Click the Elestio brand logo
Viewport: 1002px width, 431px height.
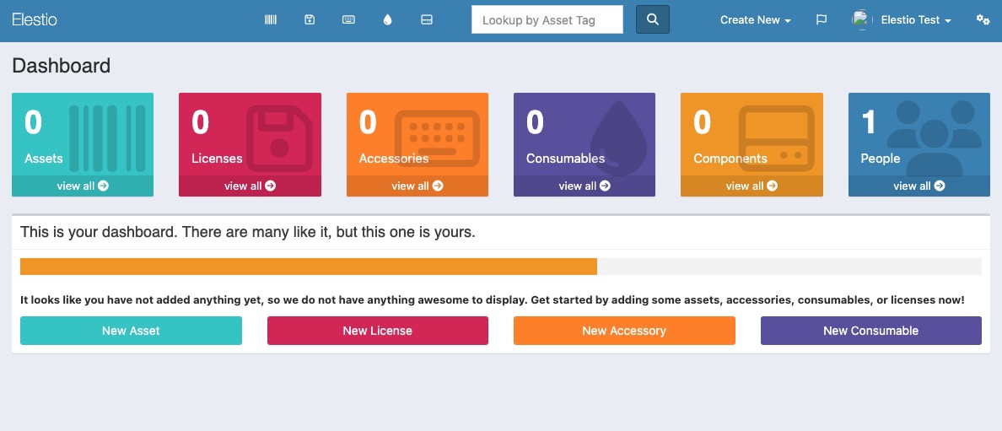[x=35, y=19]
